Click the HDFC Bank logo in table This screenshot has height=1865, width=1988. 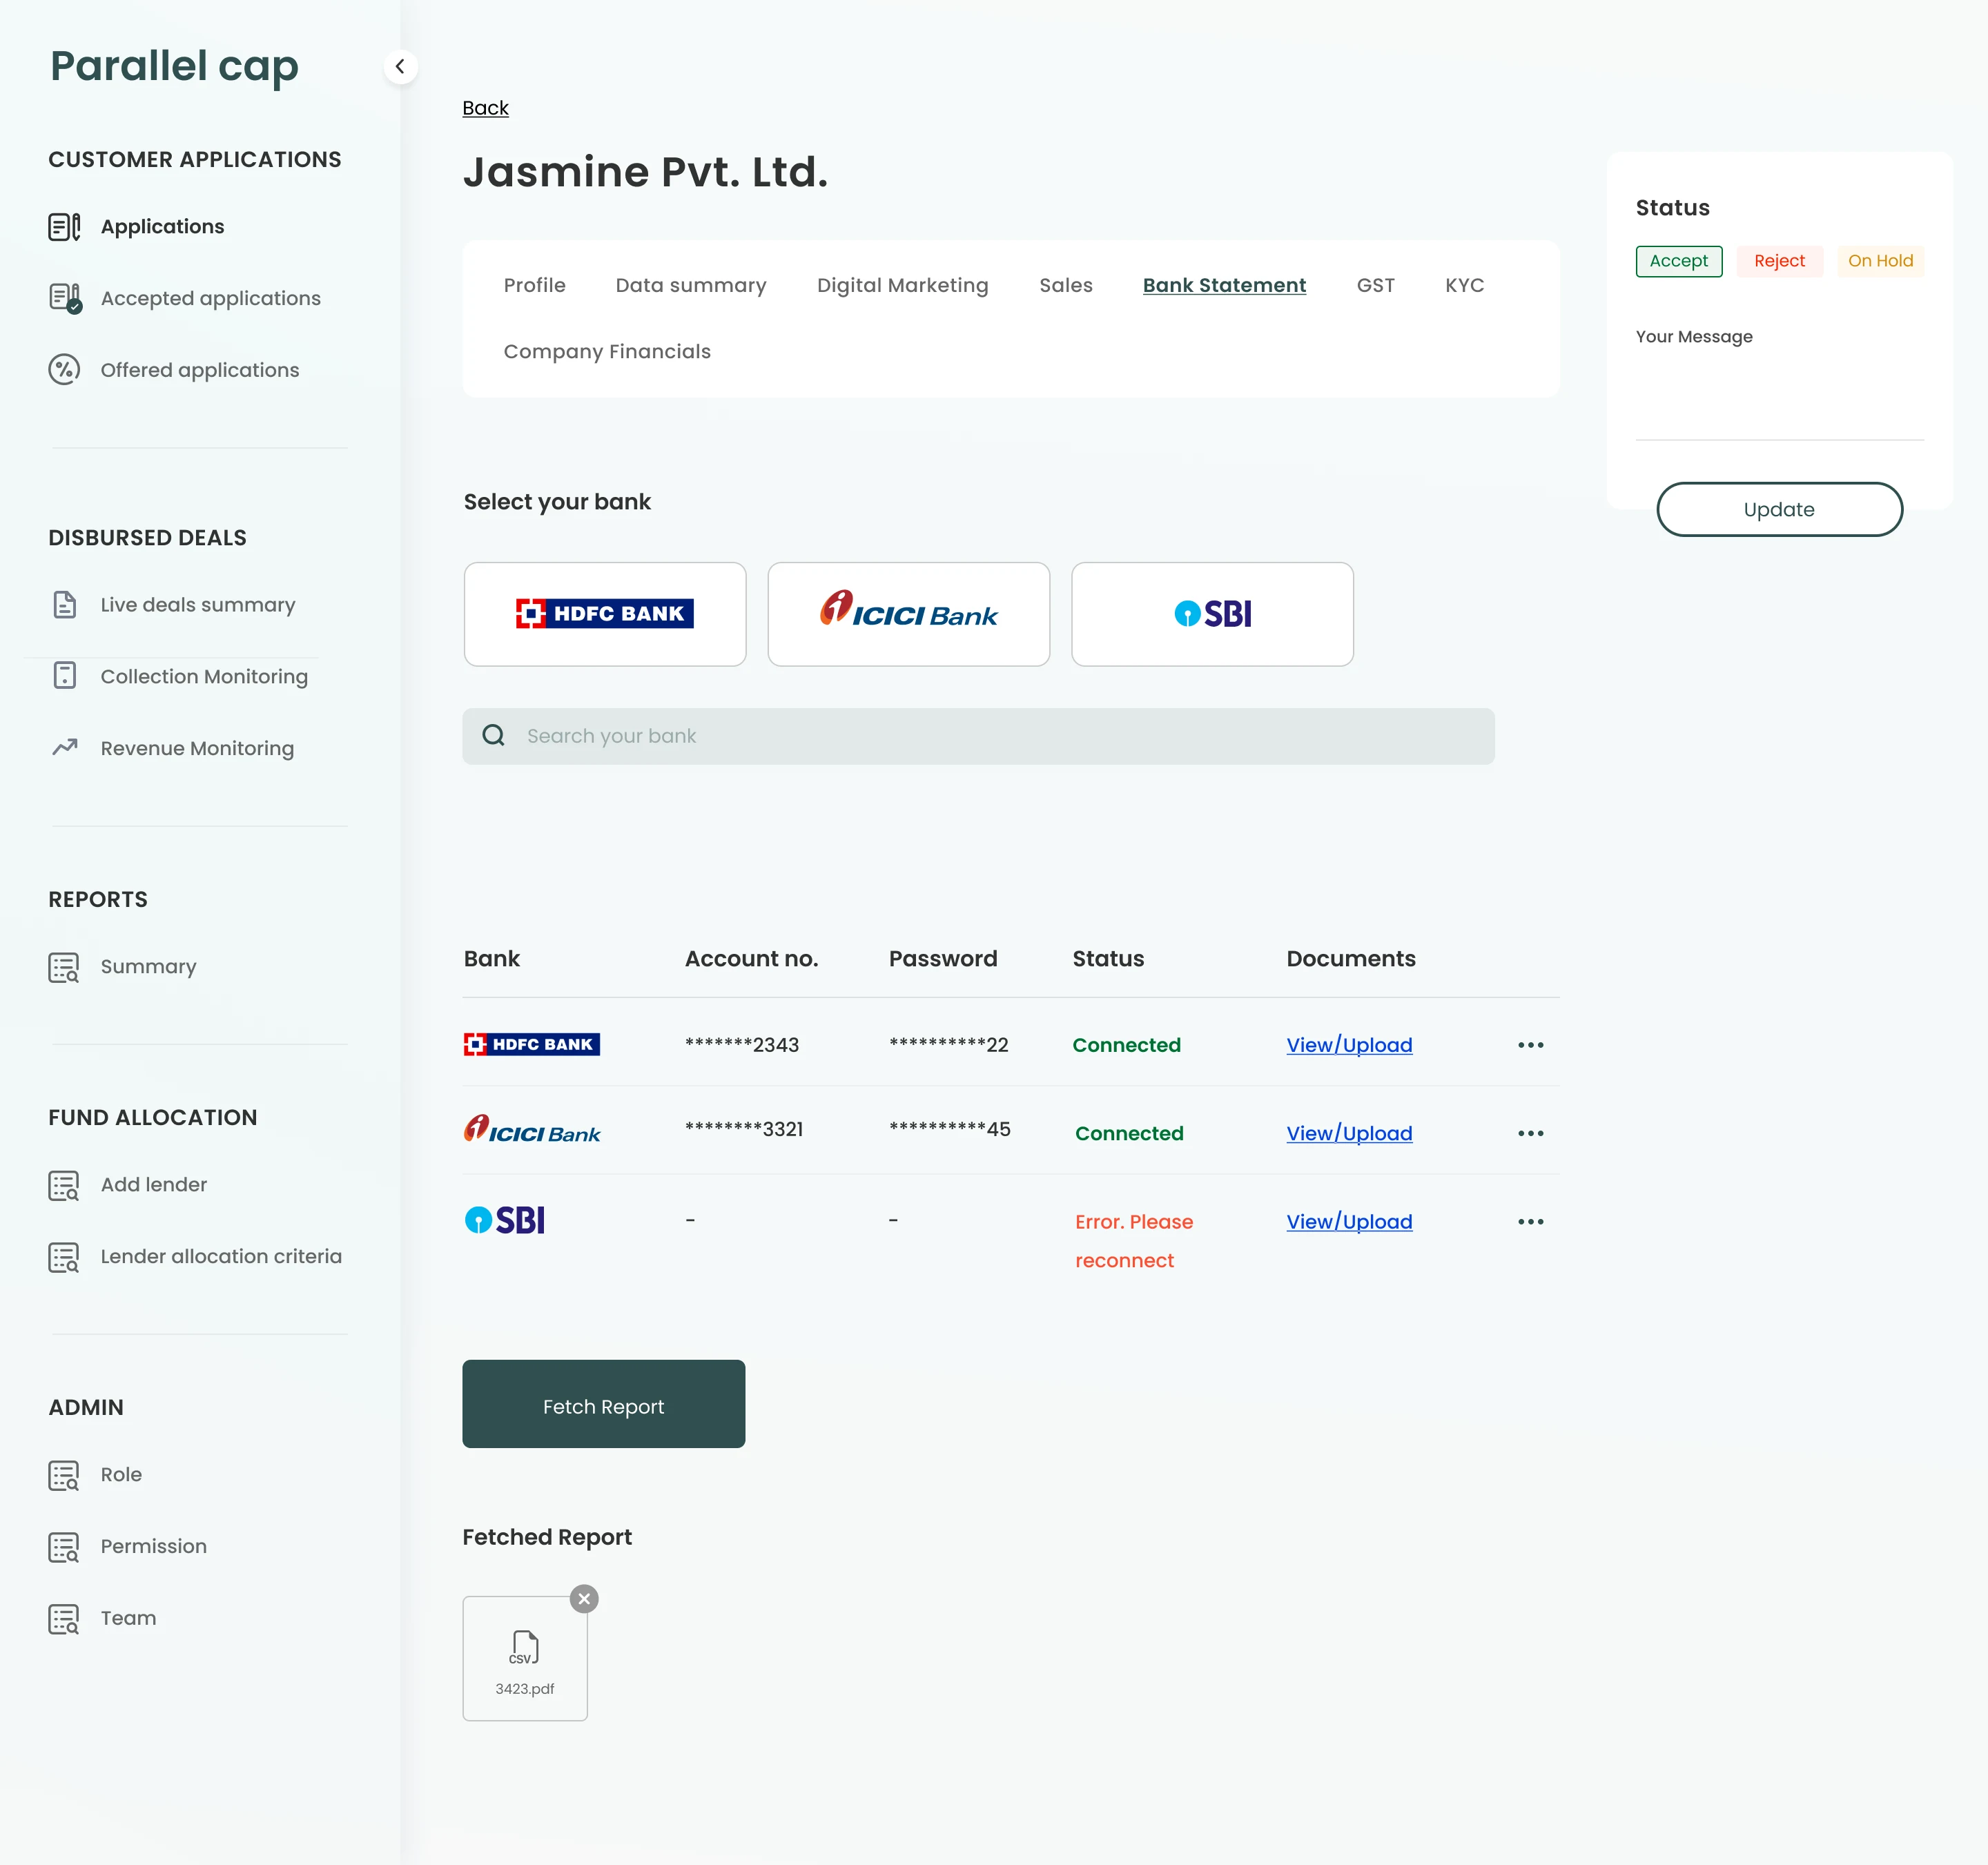(x=532, y=1044)
